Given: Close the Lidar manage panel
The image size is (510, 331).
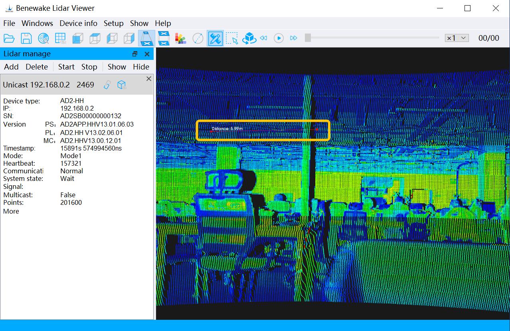Looking at the screenshot, I should point(147,54).
